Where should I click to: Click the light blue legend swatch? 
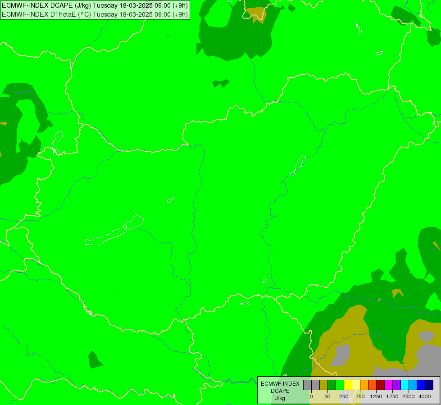click(413, 385)
